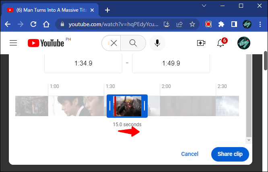The image size is (268, 172).
Task: Click the 1:30 timeline label
Action: point(110,86)
